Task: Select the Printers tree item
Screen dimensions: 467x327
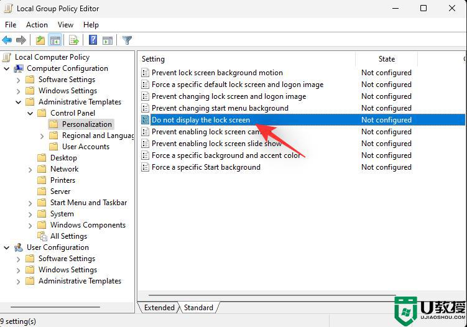Action: point(63,180)
